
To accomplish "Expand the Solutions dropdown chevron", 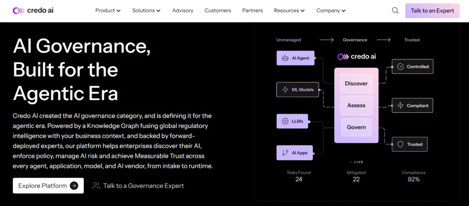I will (158, 11).
